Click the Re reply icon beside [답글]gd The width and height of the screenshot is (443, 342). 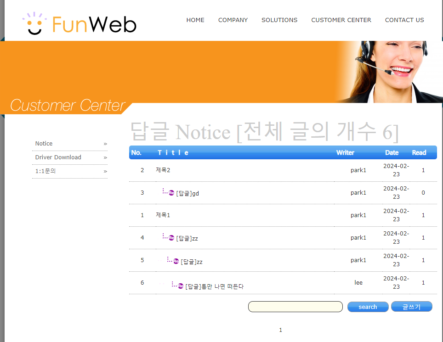[x=171, y=193]
